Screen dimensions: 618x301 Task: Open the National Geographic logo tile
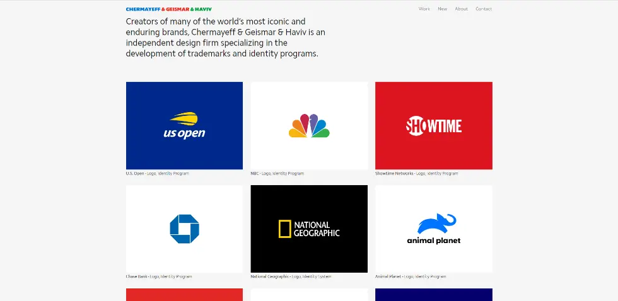click(309, 229)
